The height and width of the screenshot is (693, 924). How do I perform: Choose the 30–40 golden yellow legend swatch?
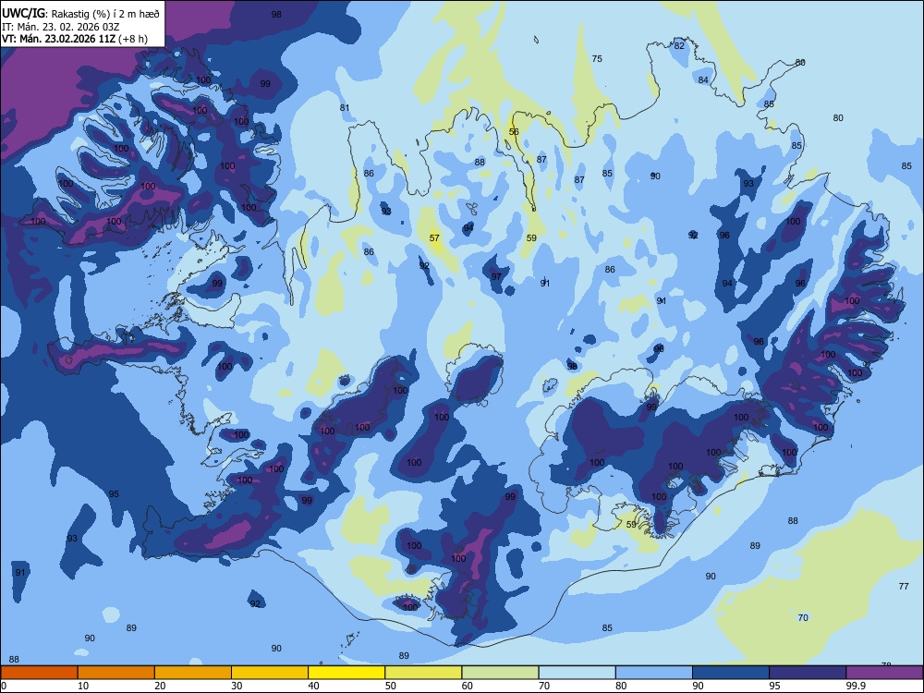click(270, 673)
